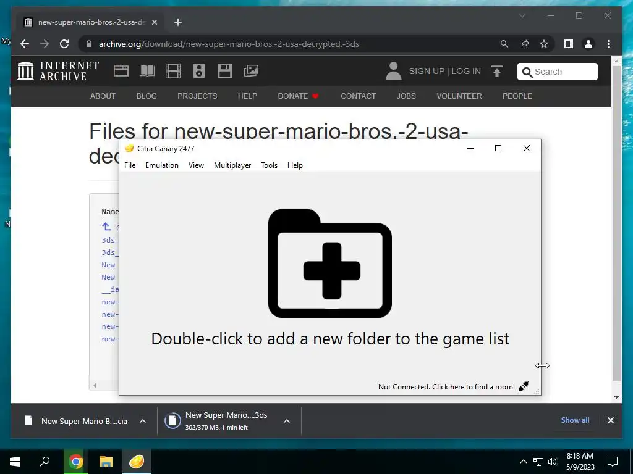
Task: Click the padlock site info icon
Action: [89, 44]
